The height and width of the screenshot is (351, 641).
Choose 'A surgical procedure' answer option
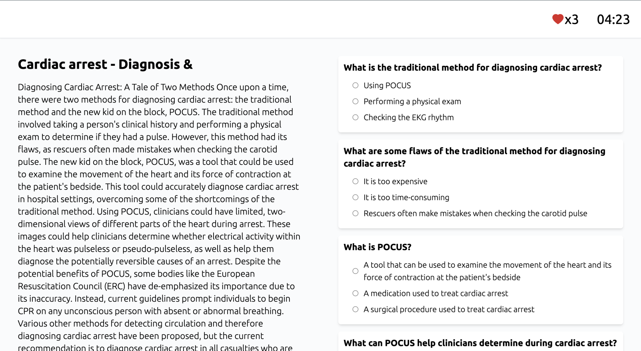355,309
